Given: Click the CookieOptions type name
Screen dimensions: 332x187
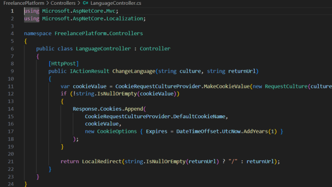Looking at the screenshot, I should [x=117, y=131].
